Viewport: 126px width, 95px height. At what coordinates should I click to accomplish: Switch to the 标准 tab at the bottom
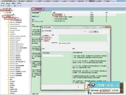coord(37,94)
